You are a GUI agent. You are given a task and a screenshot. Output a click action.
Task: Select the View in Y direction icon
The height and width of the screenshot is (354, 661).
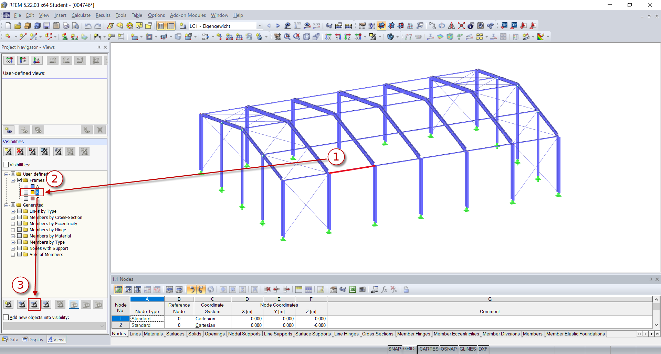(x=23, y=60)
